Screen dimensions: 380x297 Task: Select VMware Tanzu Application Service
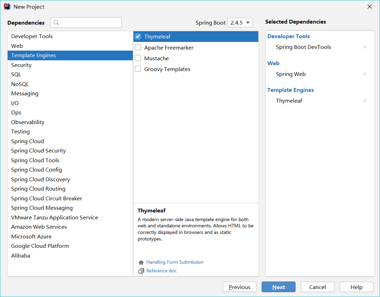[x=70, y=217]
